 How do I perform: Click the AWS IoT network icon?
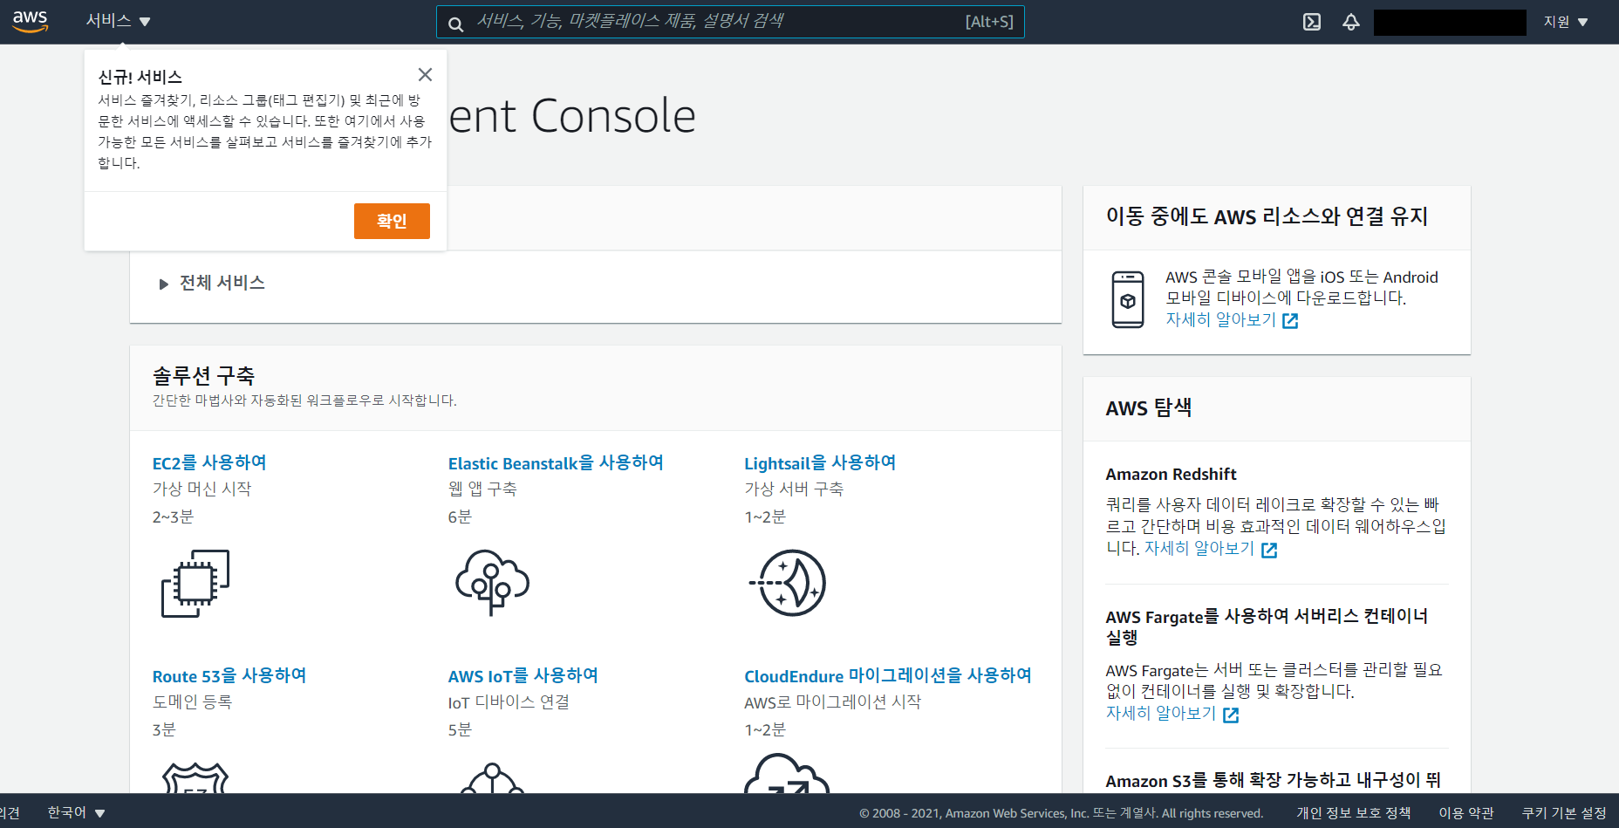click(492, 777)
